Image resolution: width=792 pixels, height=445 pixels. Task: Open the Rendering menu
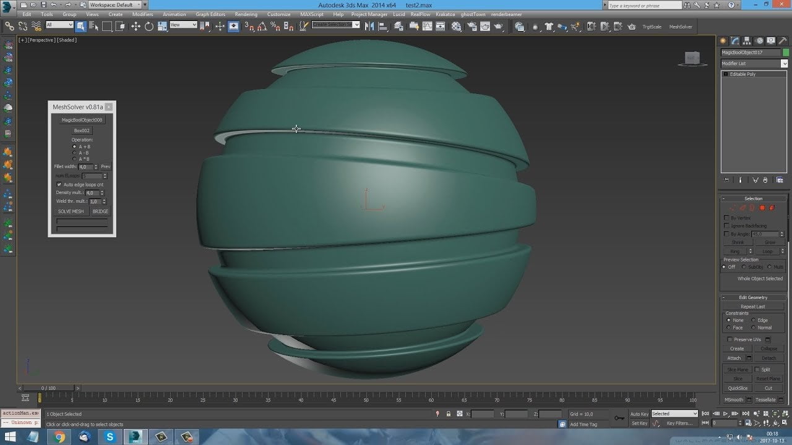tap(246, 14)
